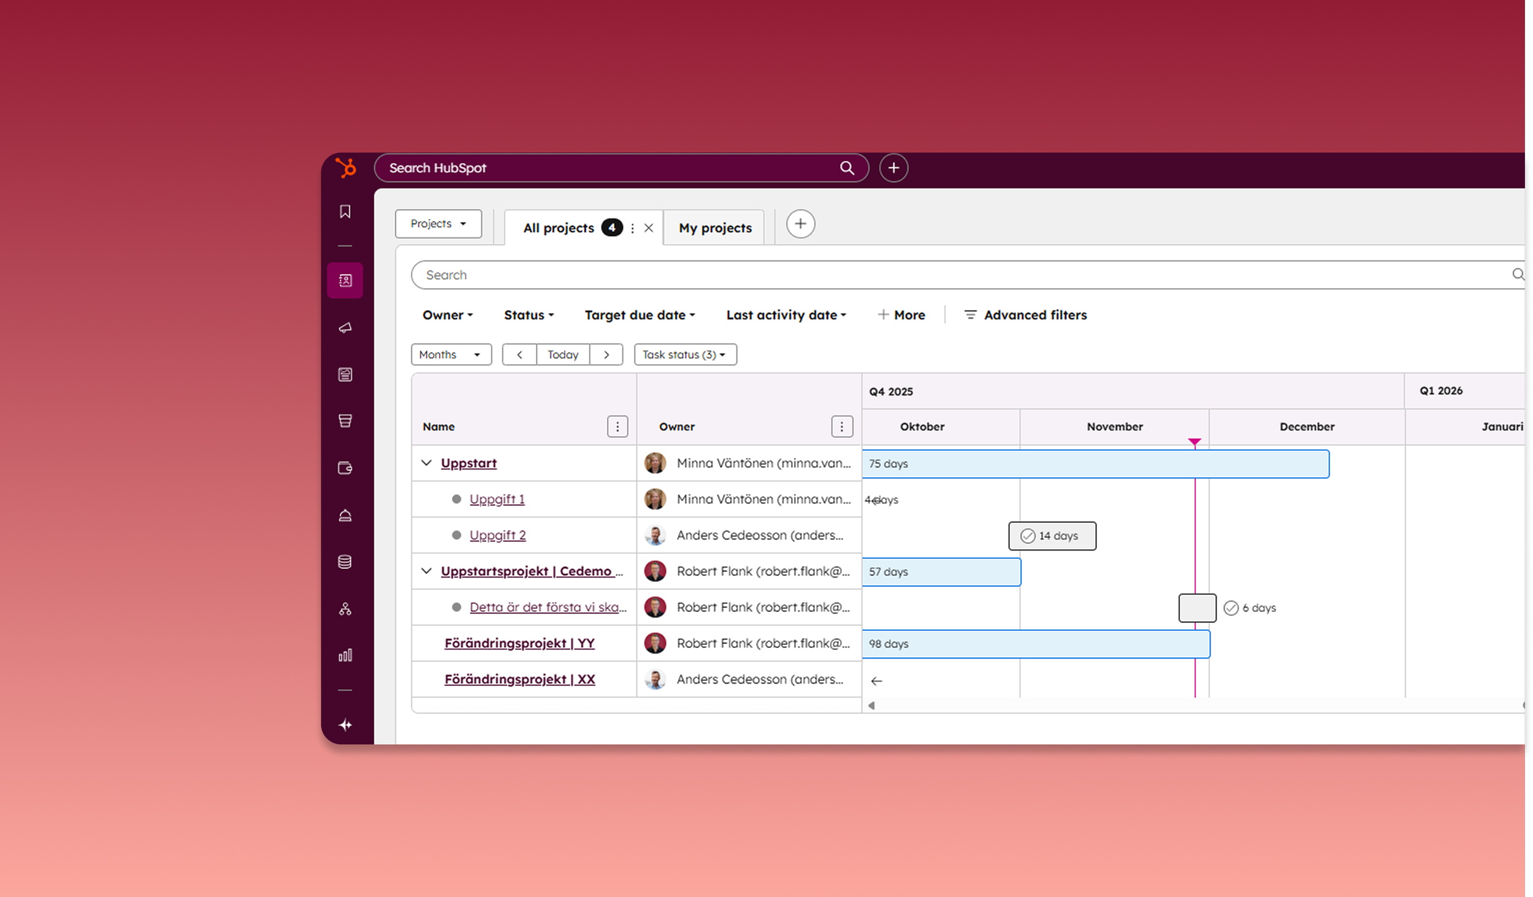Open the Data management database sidebar icon

[345, 562]
